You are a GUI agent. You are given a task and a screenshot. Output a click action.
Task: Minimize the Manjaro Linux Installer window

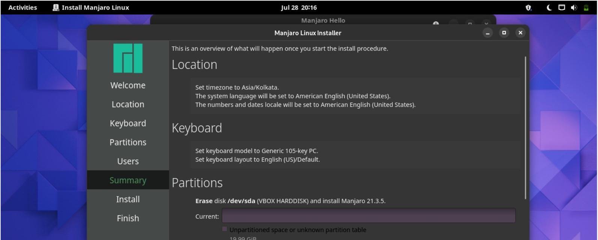click(488, 33)
